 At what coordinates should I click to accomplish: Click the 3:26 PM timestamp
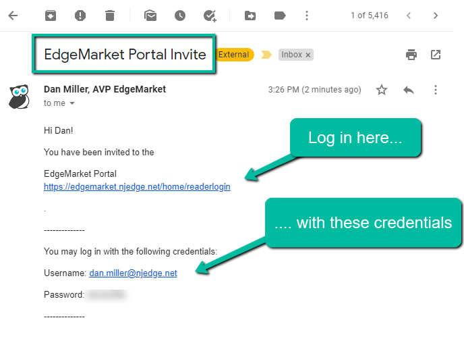pyautogui.click(x=314, y=90)
